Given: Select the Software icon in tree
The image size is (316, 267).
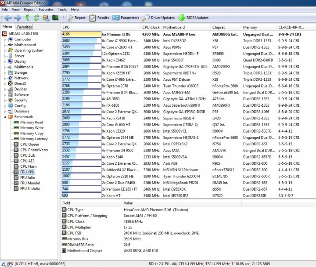Looking at the screenshot, I should [x=10, y=94].
